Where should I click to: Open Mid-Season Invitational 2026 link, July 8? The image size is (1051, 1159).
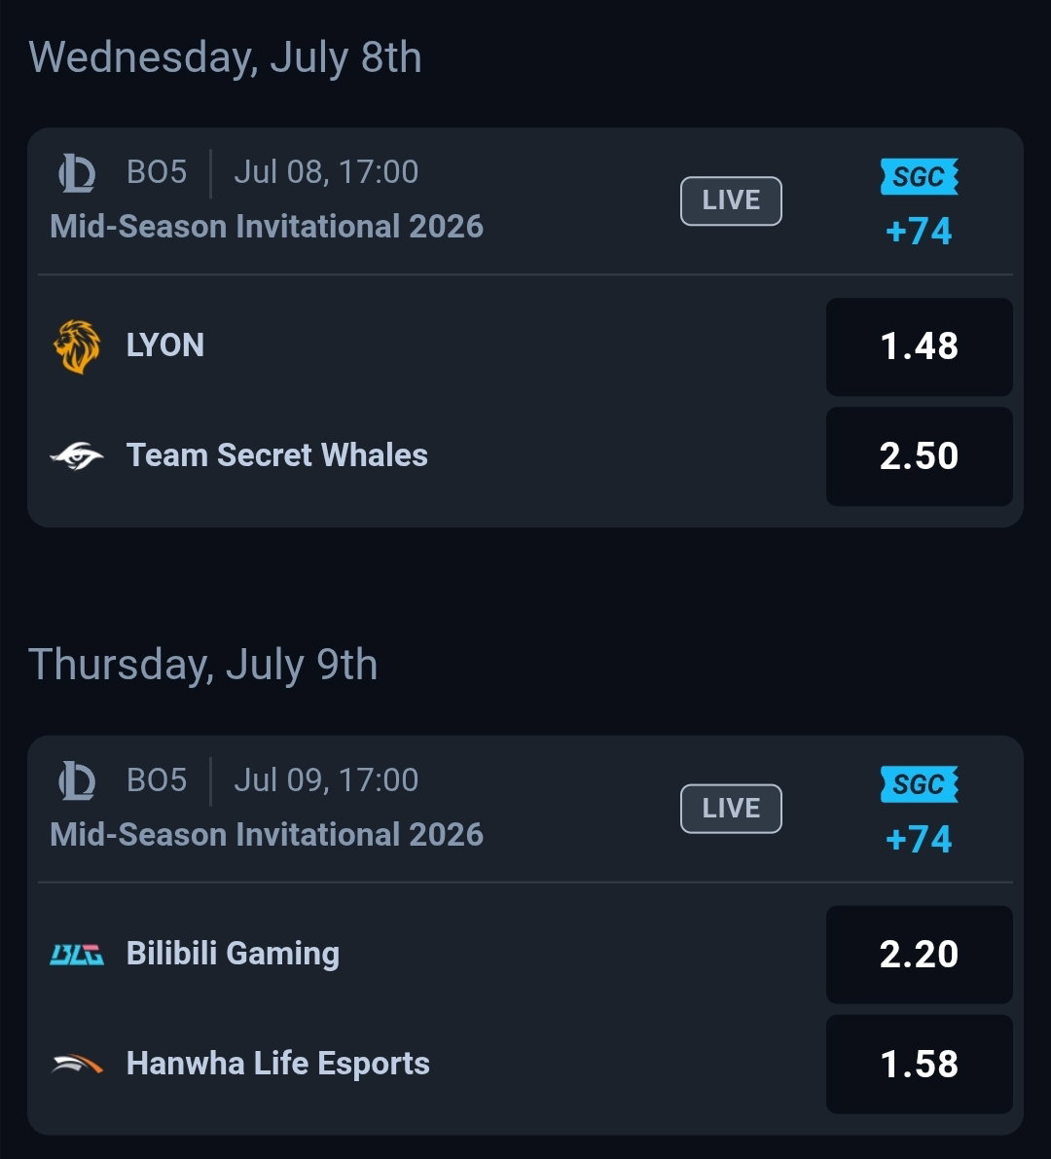pos(267,226)
